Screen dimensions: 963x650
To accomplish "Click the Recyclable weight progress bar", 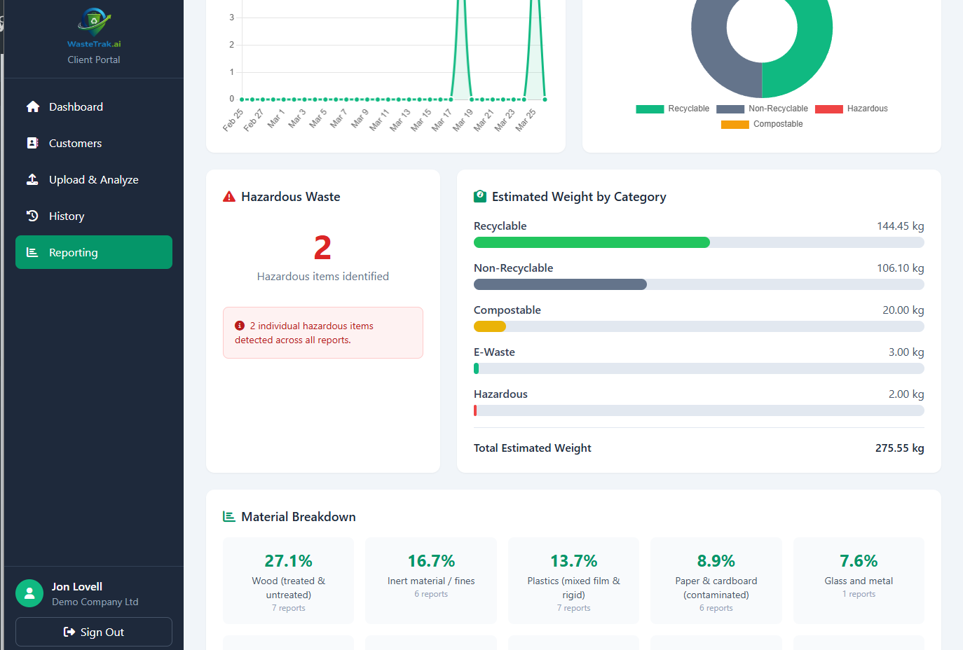I will click(699, 242).
